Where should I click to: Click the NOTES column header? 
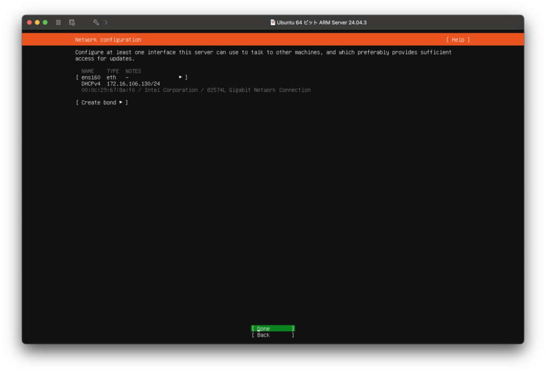[133, 71]
